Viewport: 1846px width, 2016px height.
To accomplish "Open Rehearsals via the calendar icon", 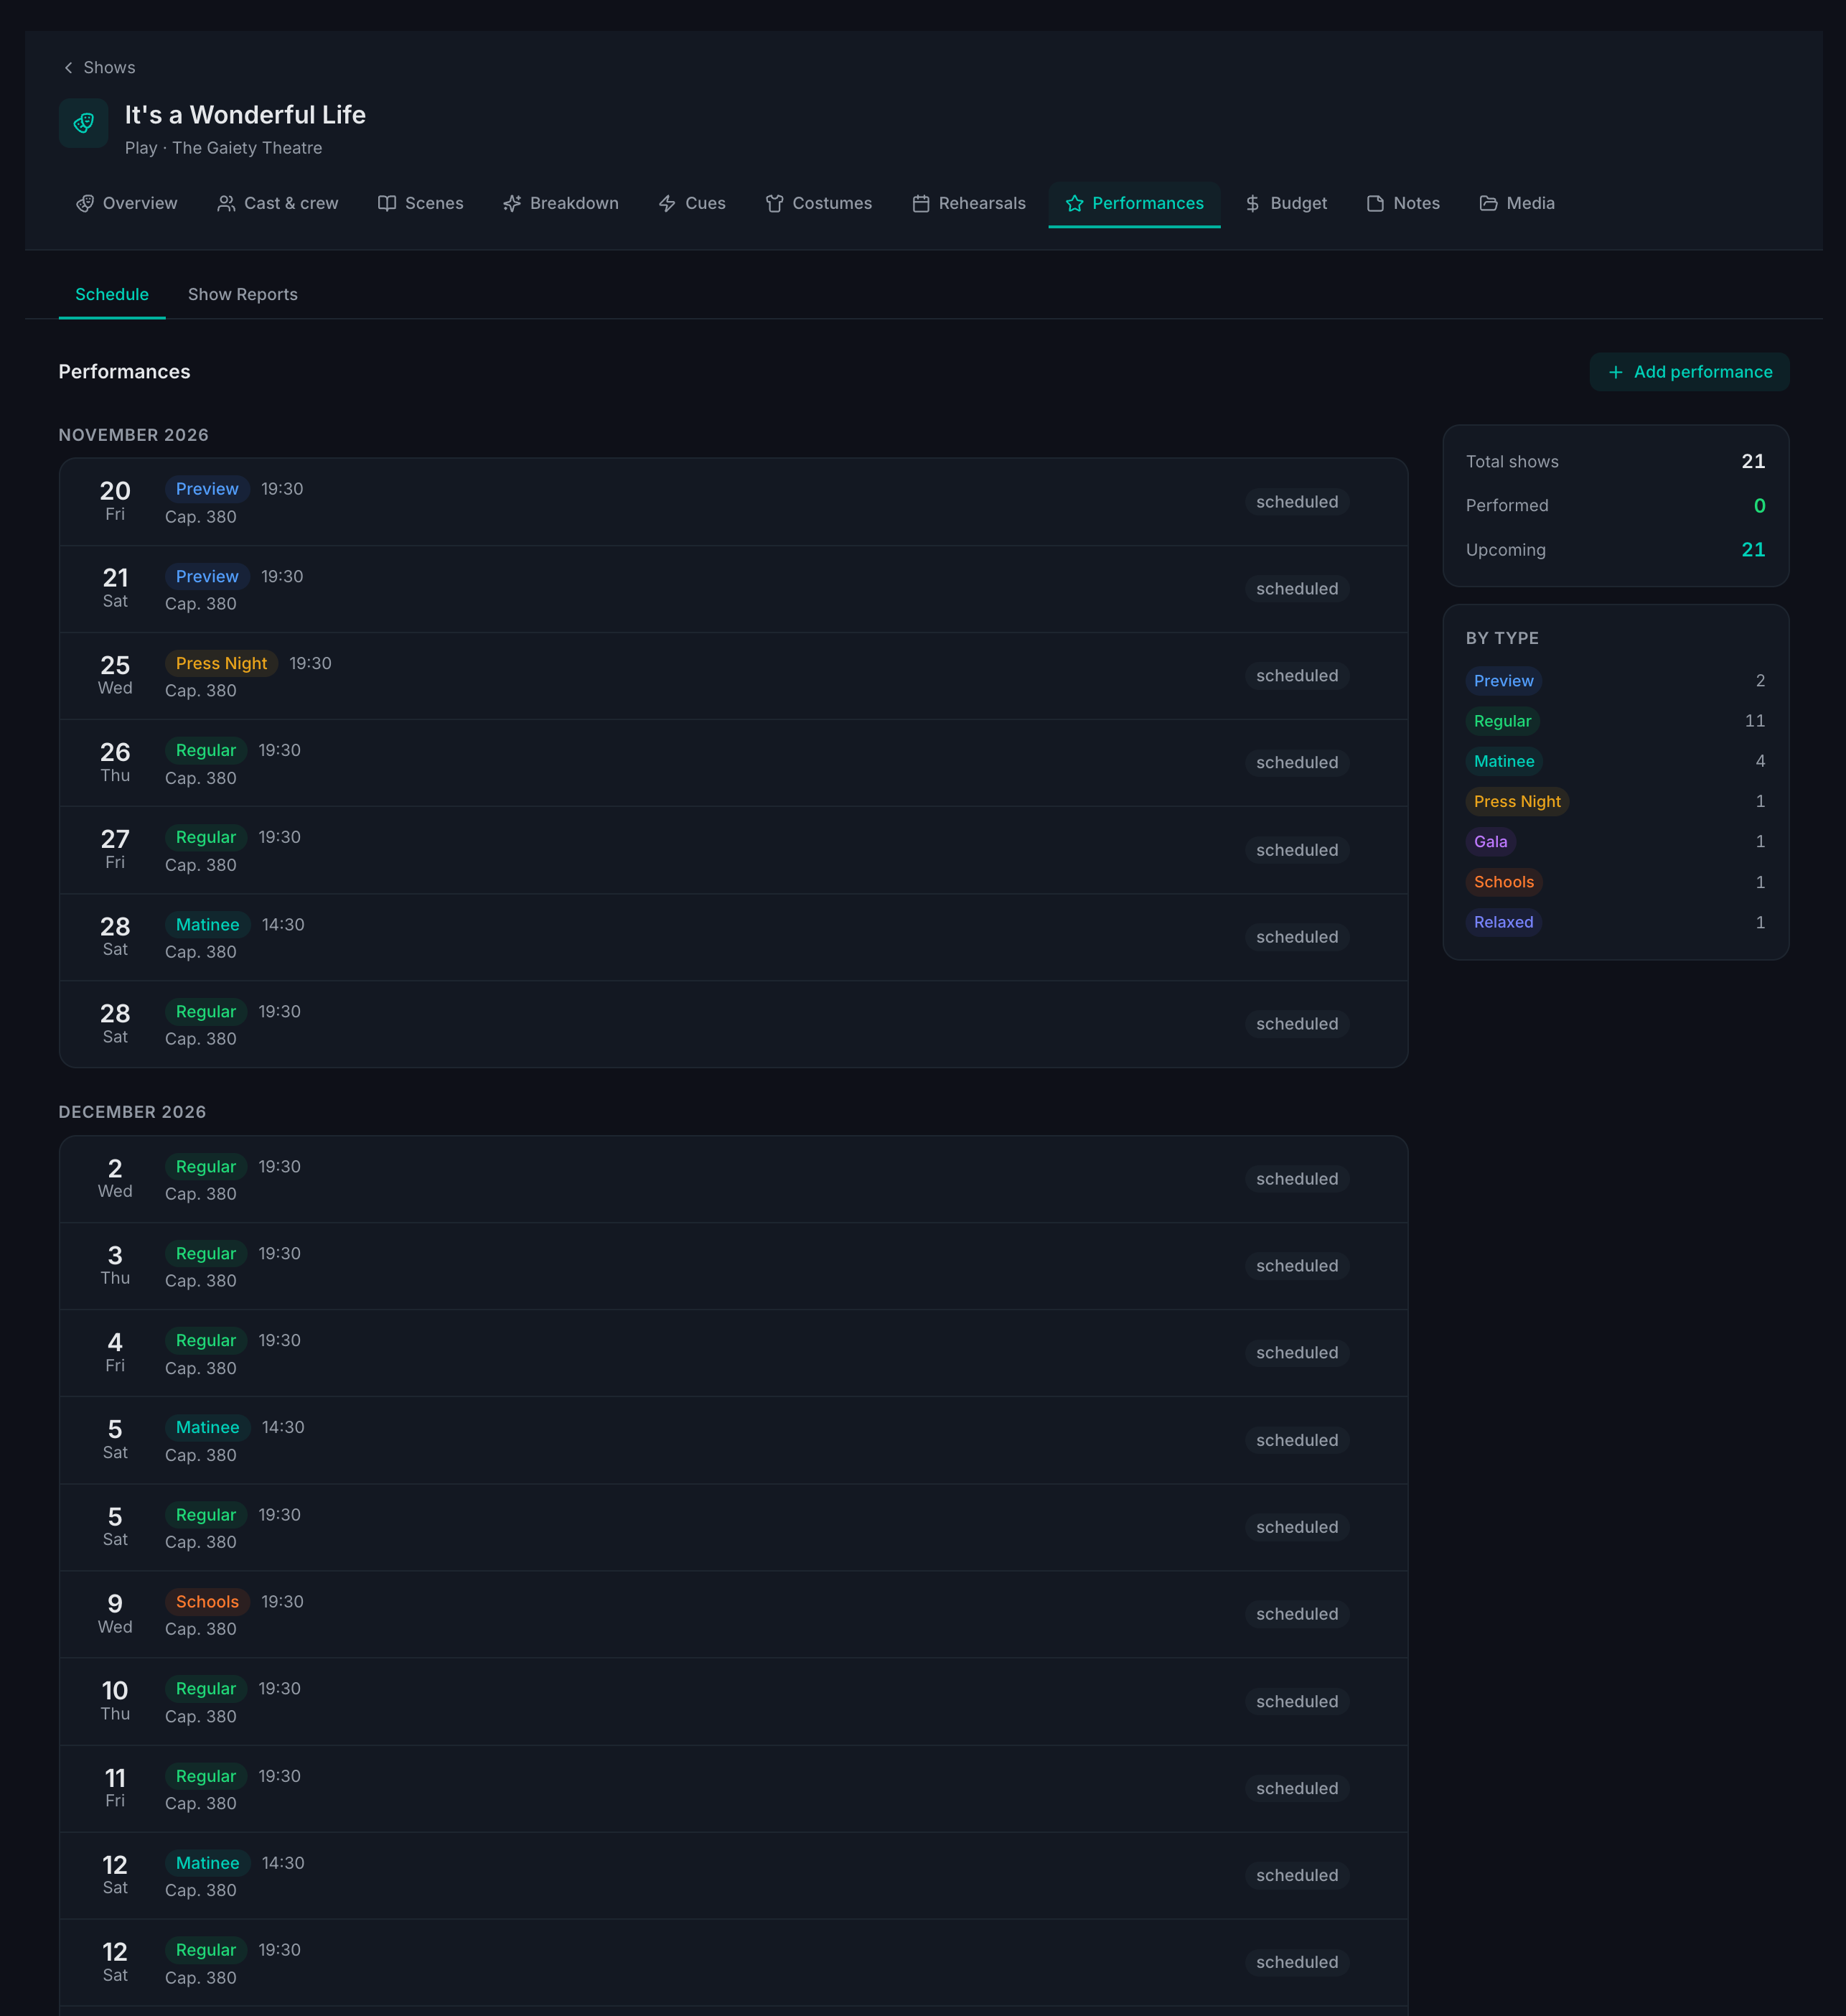I will tap(922, 204).
